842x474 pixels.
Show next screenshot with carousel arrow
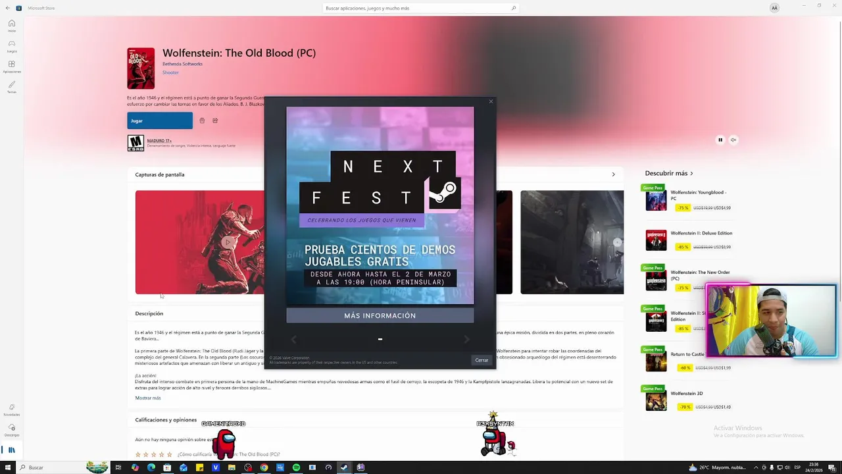click(617, 242)
